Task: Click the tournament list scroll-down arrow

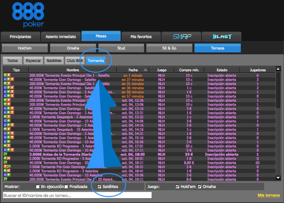Action: (x=278, y=178)
